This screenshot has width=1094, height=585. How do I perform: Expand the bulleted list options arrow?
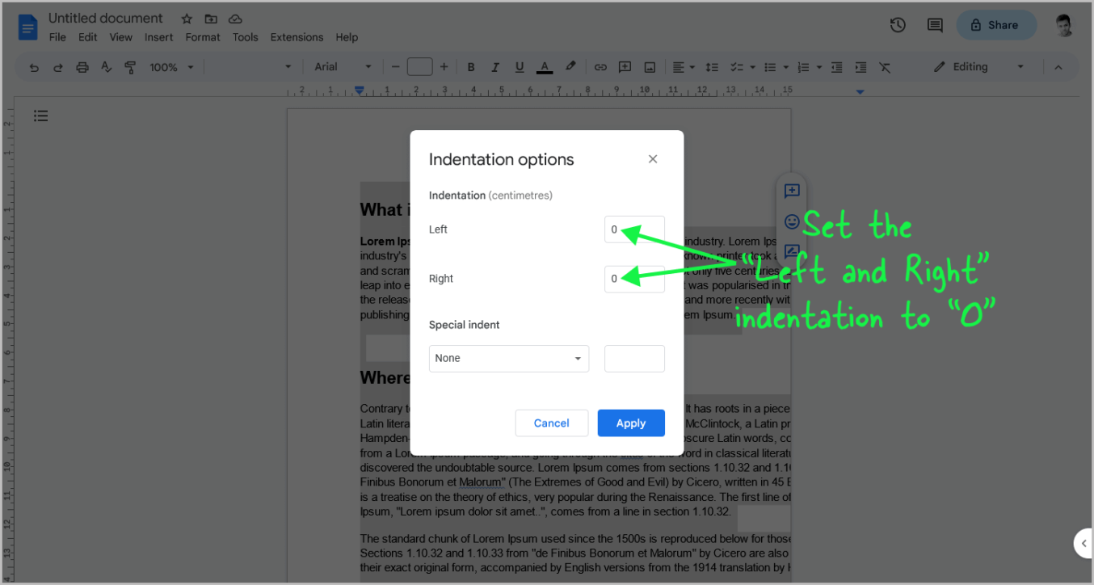pyautogui.click(x=785, y=67)
